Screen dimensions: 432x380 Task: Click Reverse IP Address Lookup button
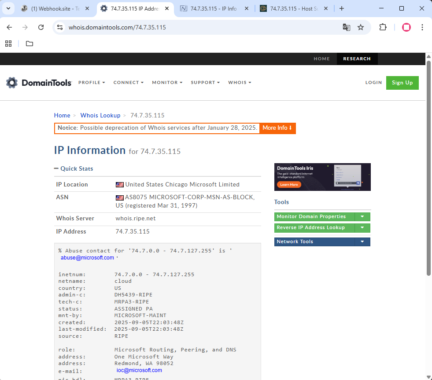coord(314,228)
